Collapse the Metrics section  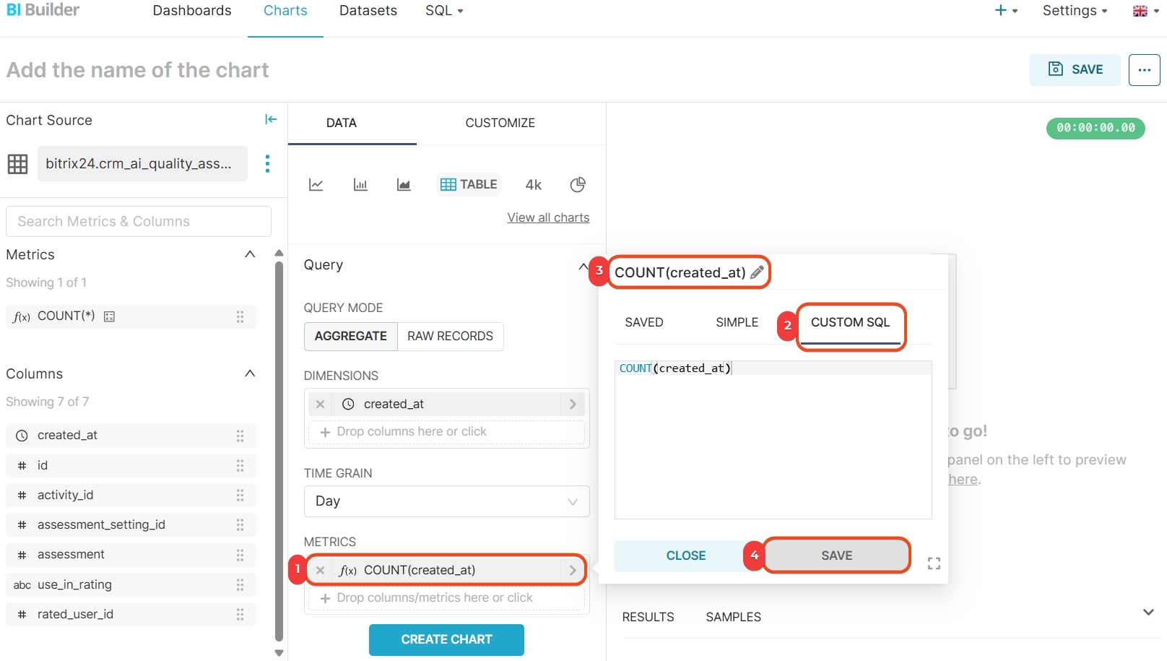tap(250, 254)
